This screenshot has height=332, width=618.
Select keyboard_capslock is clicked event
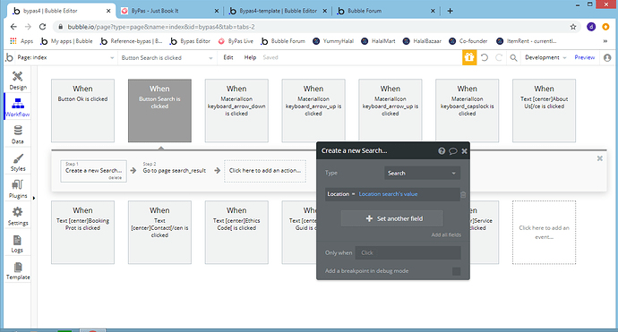[467, 111]
